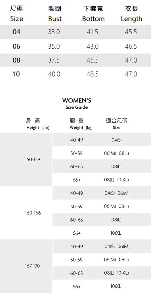Click the 下擺寬 Bottom column header
151x293 pixels.
point(93,14)
